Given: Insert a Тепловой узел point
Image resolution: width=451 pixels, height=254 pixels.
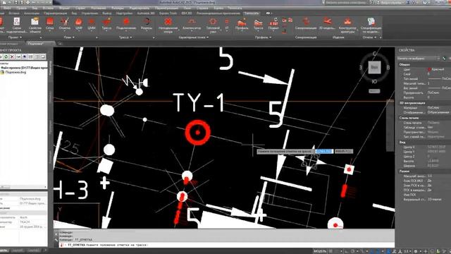Looking at the screenshot, I should tap(213, 25).
